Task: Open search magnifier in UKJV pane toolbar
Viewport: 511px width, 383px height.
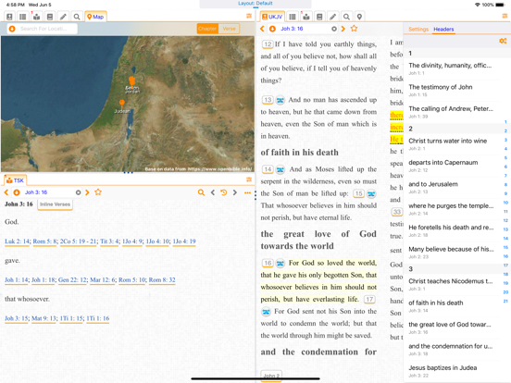Action: (x=346, y=17)
